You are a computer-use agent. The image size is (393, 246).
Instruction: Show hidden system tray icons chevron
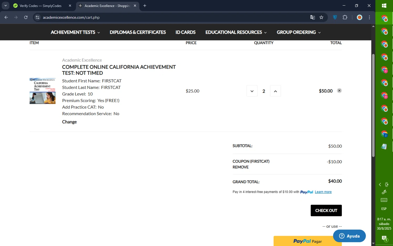pyautogui.click(x=380, y=185)
